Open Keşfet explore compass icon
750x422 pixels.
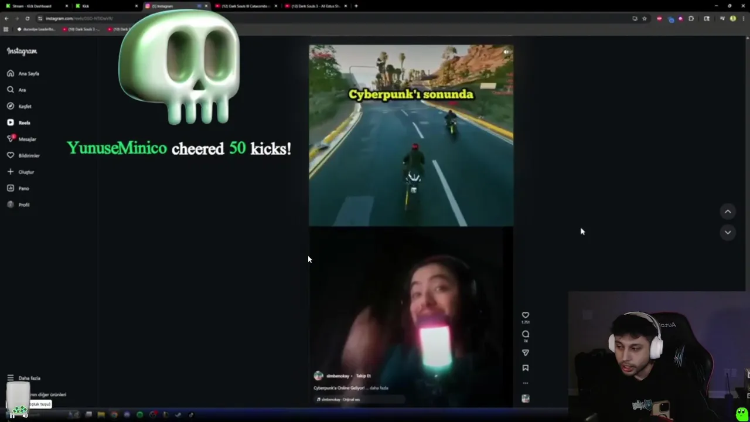(x=11, y=106)
